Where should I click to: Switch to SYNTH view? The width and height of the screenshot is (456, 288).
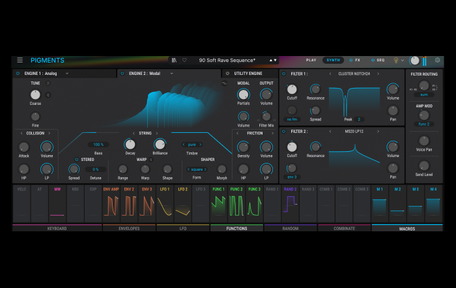[334, 60]
